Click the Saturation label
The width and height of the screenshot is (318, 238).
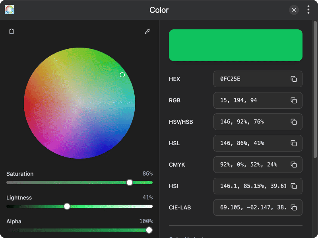click(x=20, y=174)
